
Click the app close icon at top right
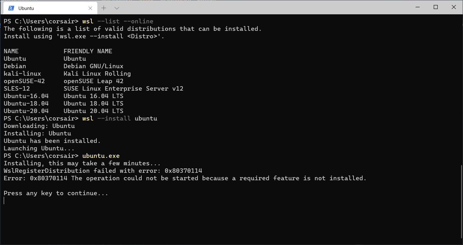453,7
